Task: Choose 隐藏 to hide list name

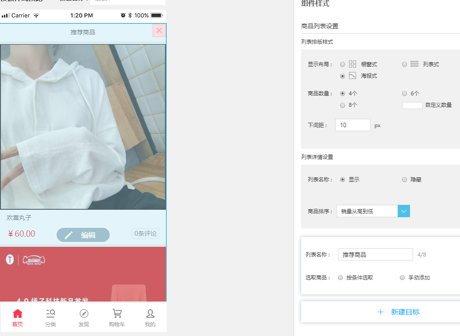Action: (x=404, y=180)
